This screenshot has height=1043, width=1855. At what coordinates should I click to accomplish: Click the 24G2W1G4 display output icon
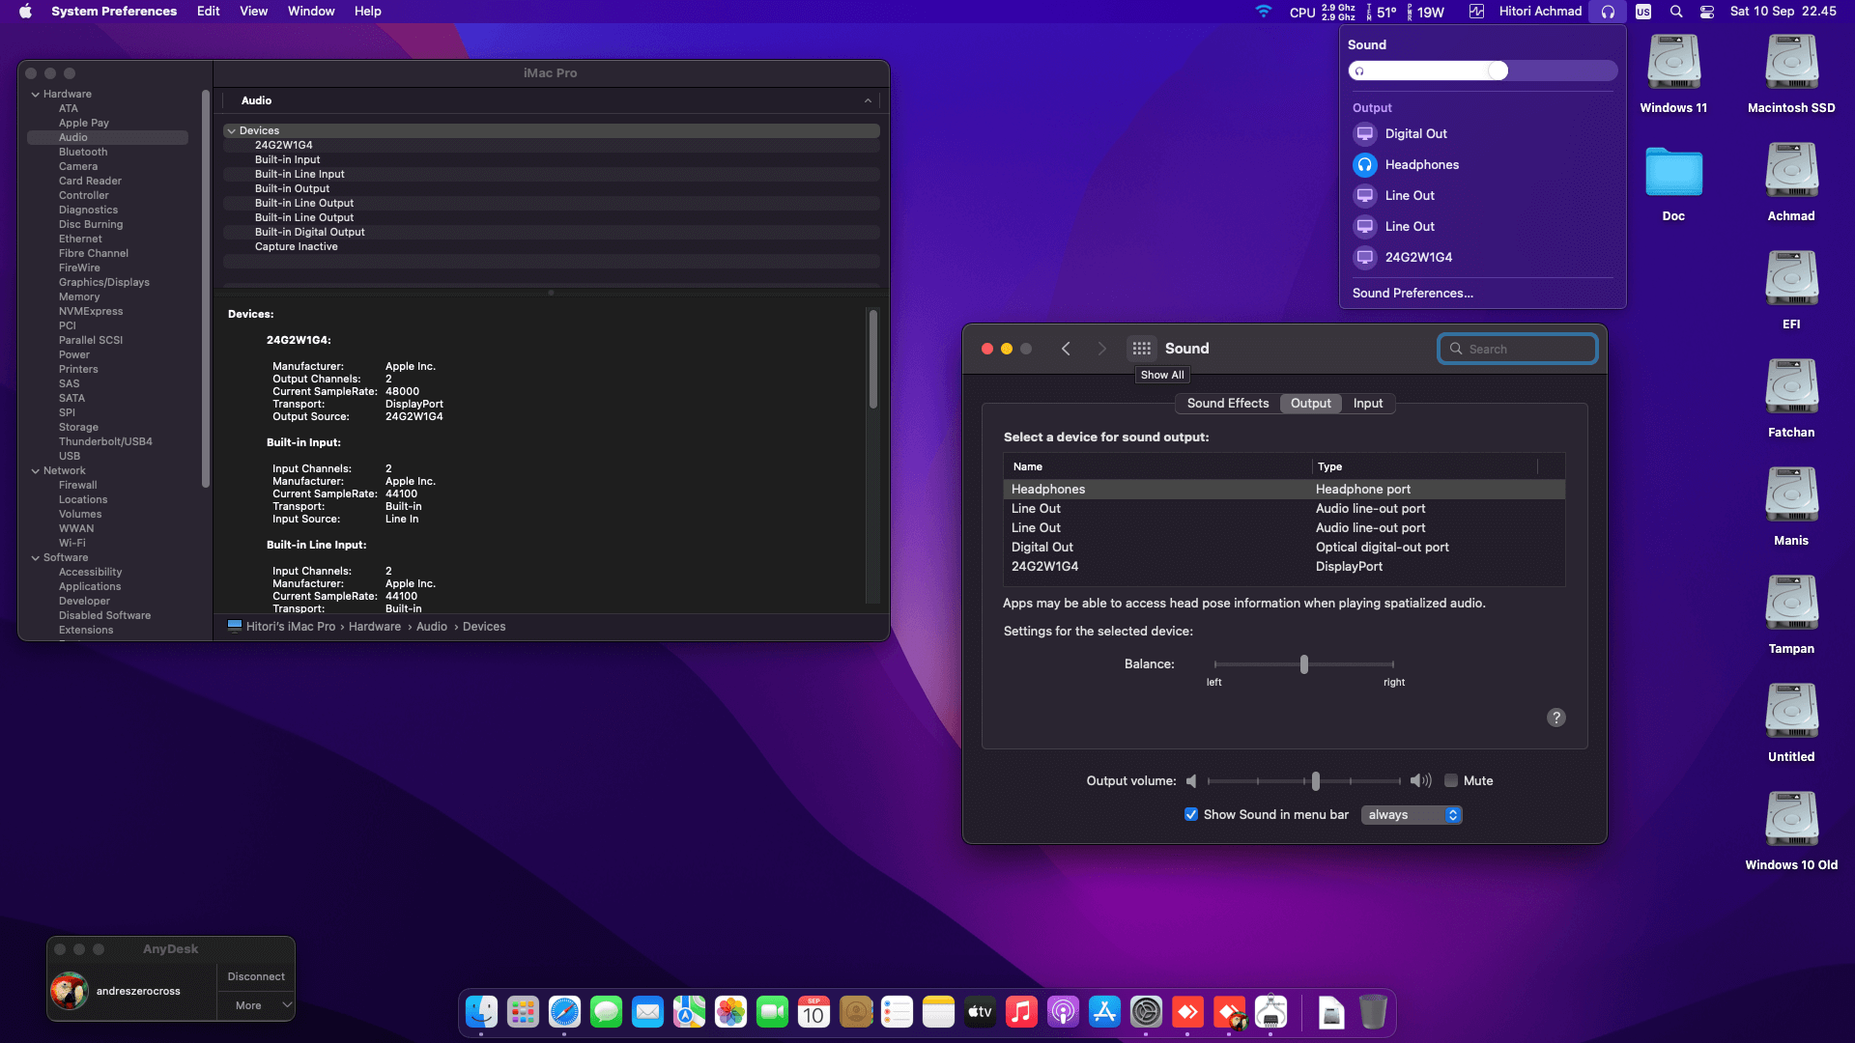(1364, 258)
